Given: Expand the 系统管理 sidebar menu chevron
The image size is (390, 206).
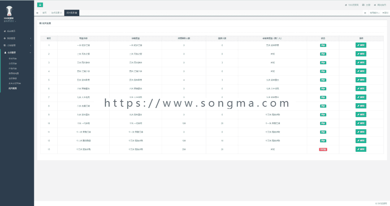Looking at the screenshot, I should tap(31, 38).
